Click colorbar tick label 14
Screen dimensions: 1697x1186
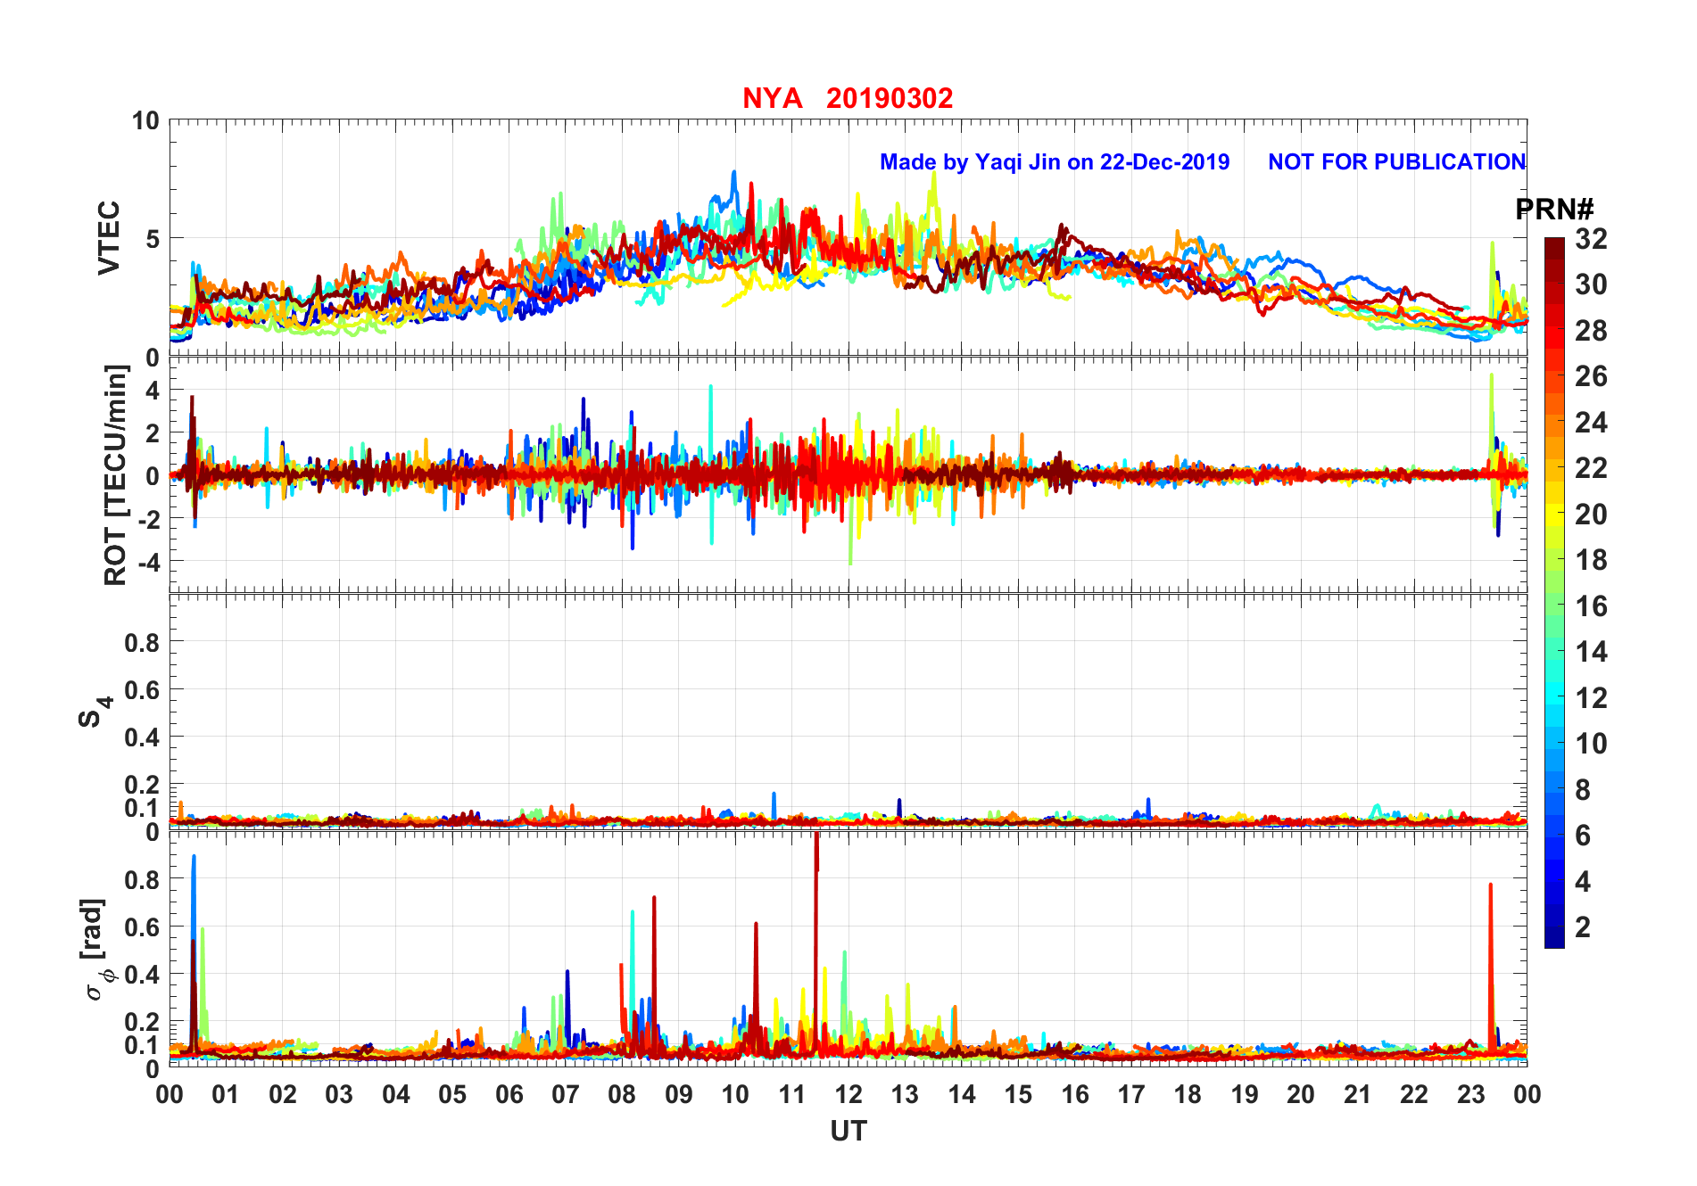[x=1591, y=652]
